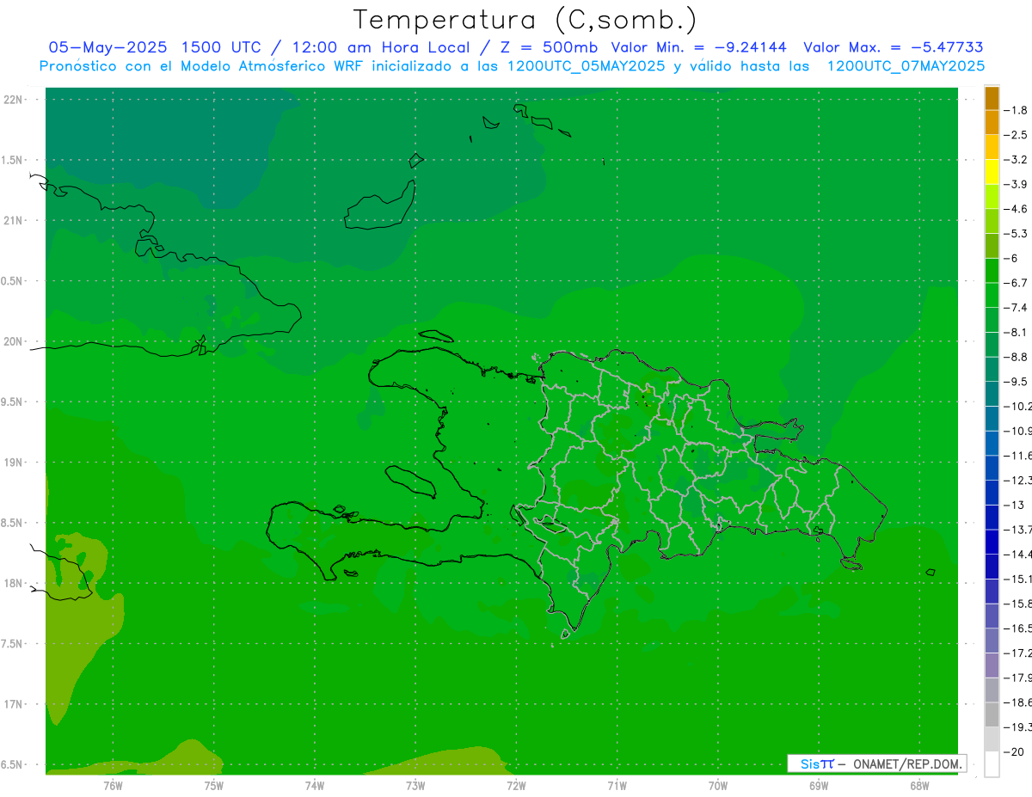
Task: Click the -7.4 colorbar value label
Action: pos(1017,308)
